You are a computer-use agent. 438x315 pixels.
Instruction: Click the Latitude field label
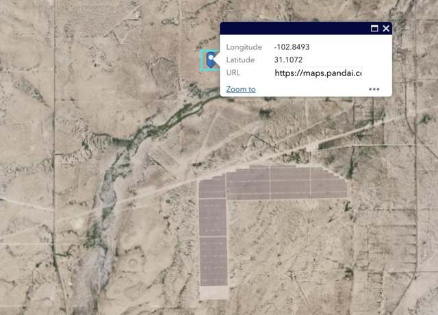(x=240, y=60)
